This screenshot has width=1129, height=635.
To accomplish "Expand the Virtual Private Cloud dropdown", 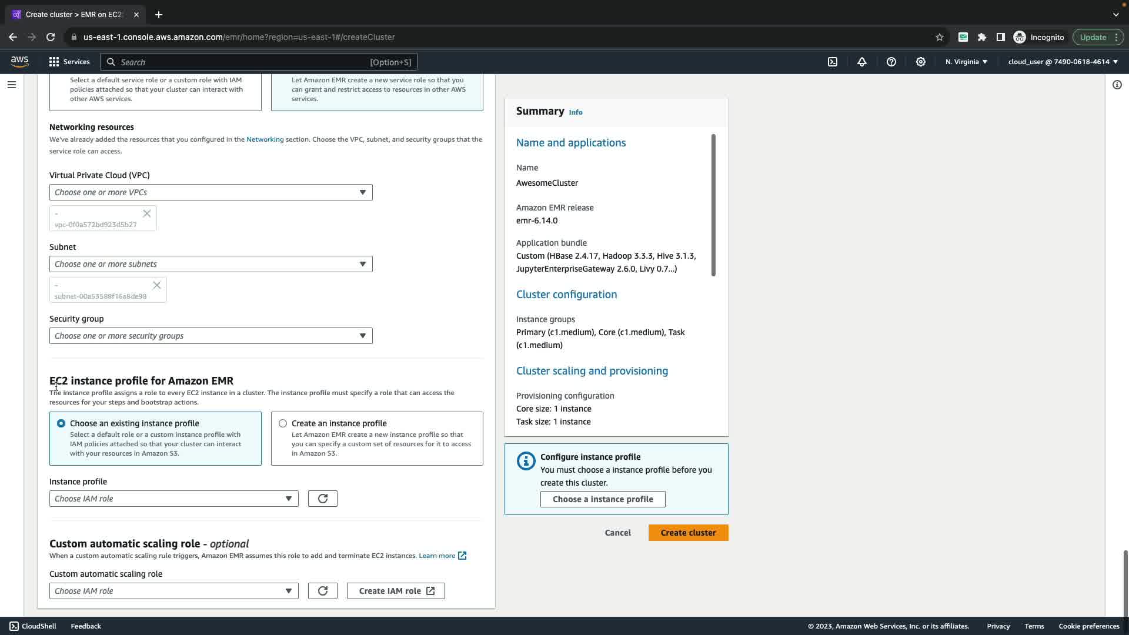I will pyautogui.click(x=211, y=192).
